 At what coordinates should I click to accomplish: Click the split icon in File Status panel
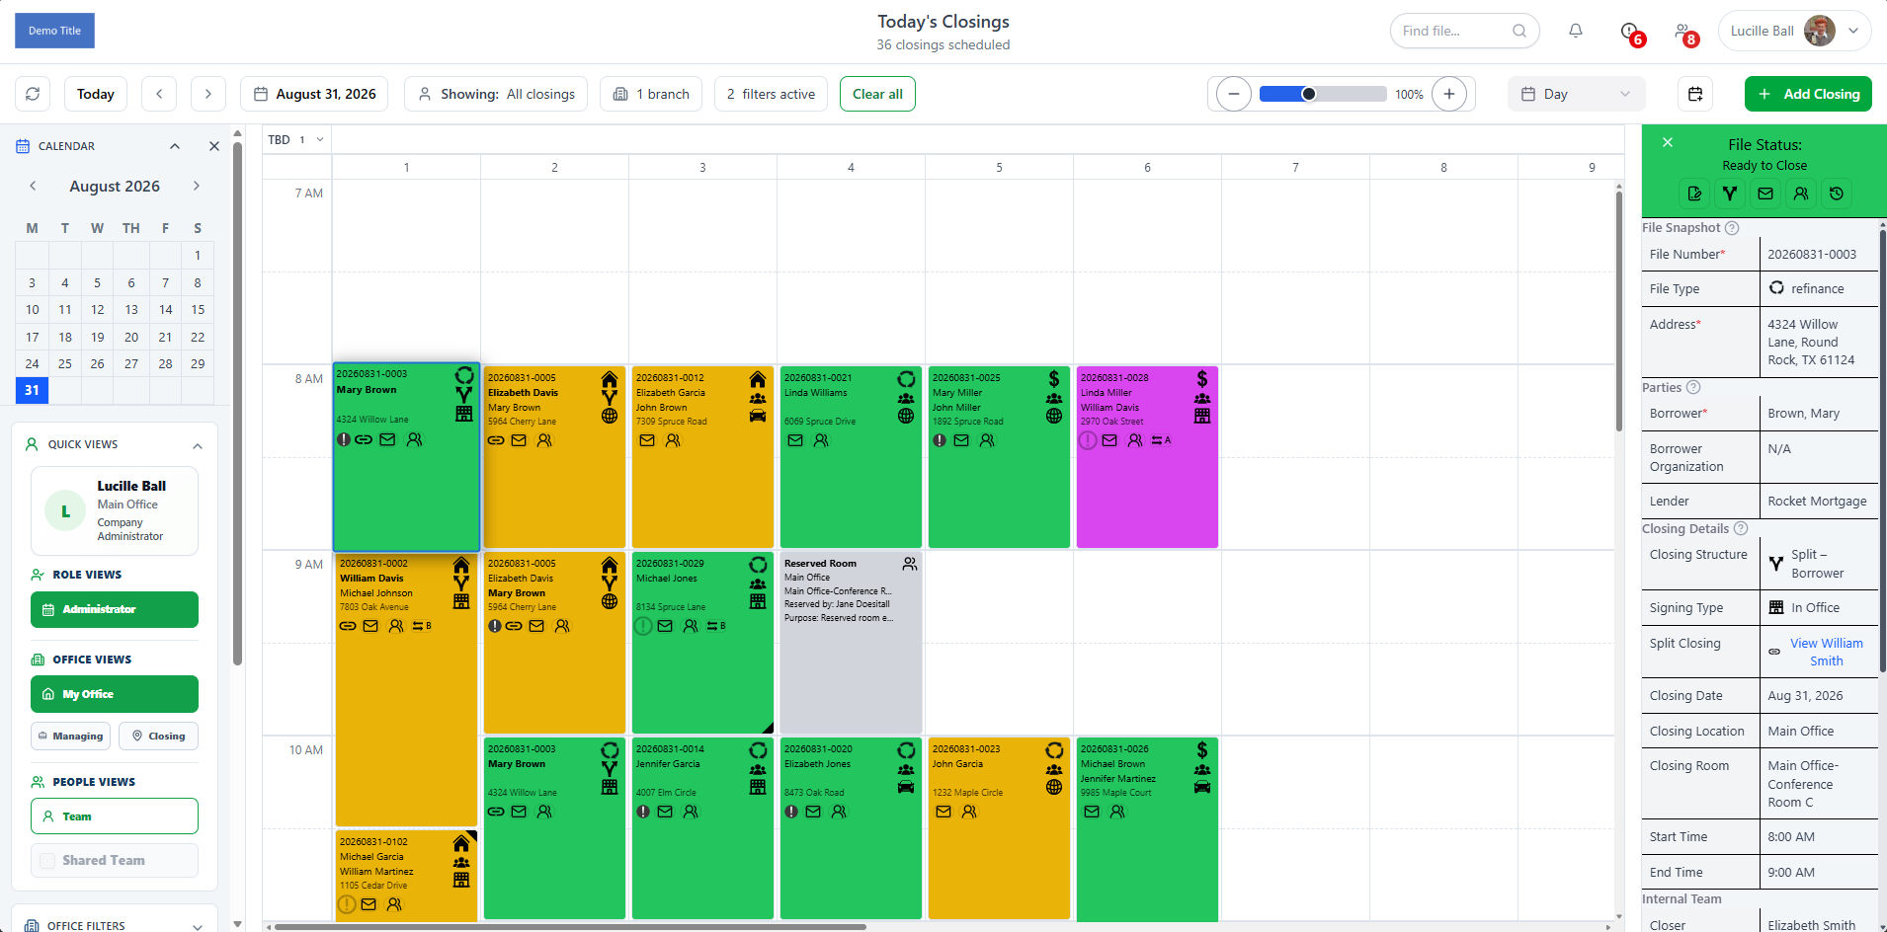click(1730, 194)
